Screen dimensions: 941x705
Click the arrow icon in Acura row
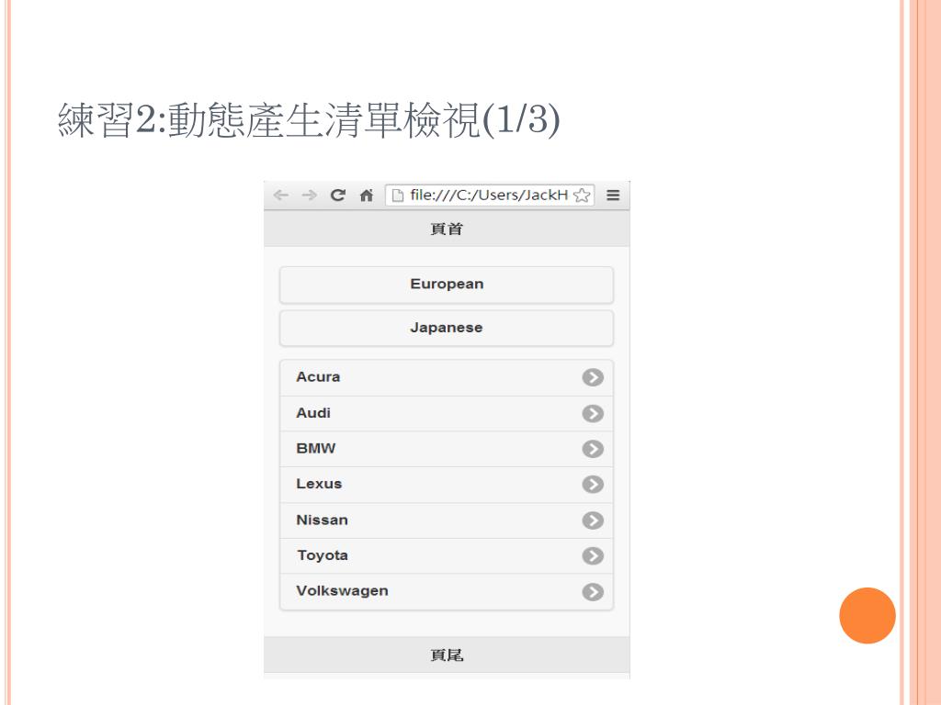point(593,377)
